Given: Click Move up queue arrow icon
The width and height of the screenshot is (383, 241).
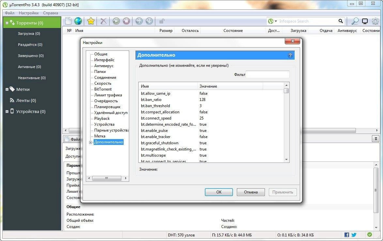Looking at the screenshot, I should pos(139,21).
